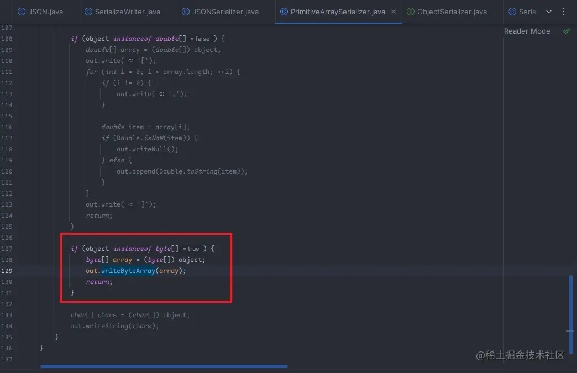Click 'instanceof double[]' on line 108

click(x=150, y=39)
